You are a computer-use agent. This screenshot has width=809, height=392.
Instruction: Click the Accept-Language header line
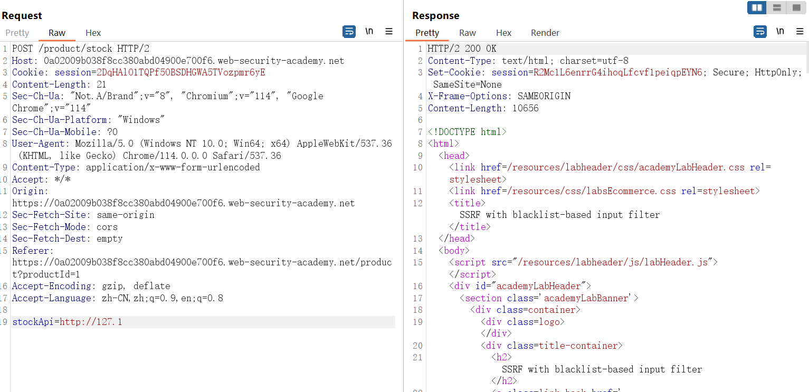118,298
